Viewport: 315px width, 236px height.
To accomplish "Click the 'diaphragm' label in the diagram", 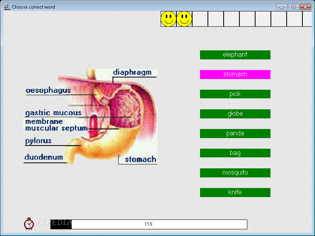I will (x=132, y=72).
